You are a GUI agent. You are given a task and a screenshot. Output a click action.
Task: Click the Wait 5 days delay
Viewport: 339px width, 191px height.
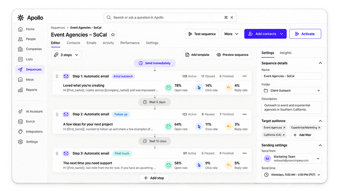(x=155, y=102)
